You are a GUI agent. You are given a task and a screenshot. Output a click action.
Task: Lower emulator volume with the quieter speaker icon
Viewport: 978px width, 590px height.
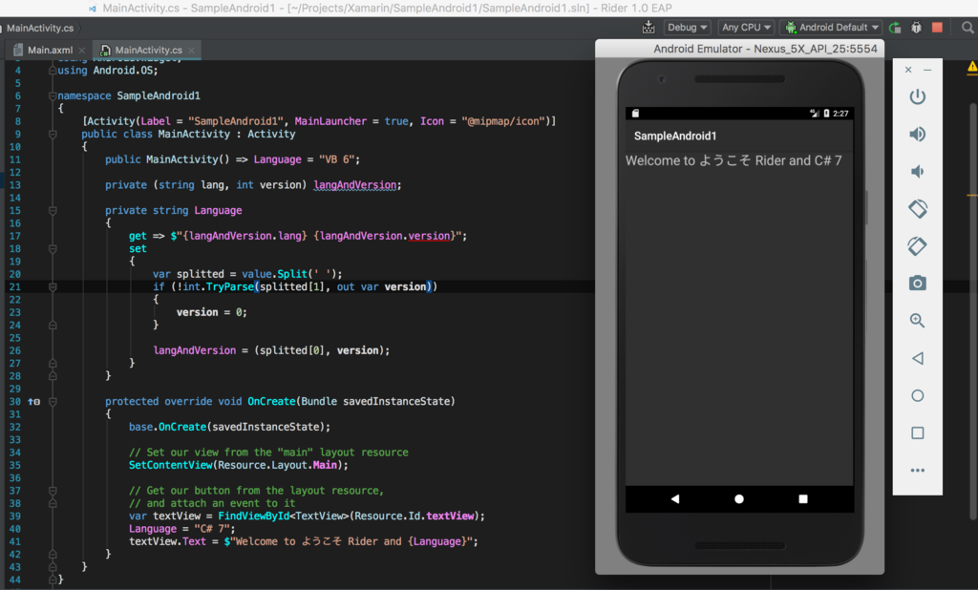tap(917, 172)
